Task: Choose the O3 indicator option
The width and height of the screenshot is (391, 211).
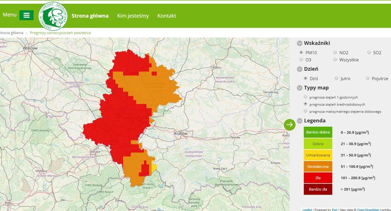Action: (301, 60)
